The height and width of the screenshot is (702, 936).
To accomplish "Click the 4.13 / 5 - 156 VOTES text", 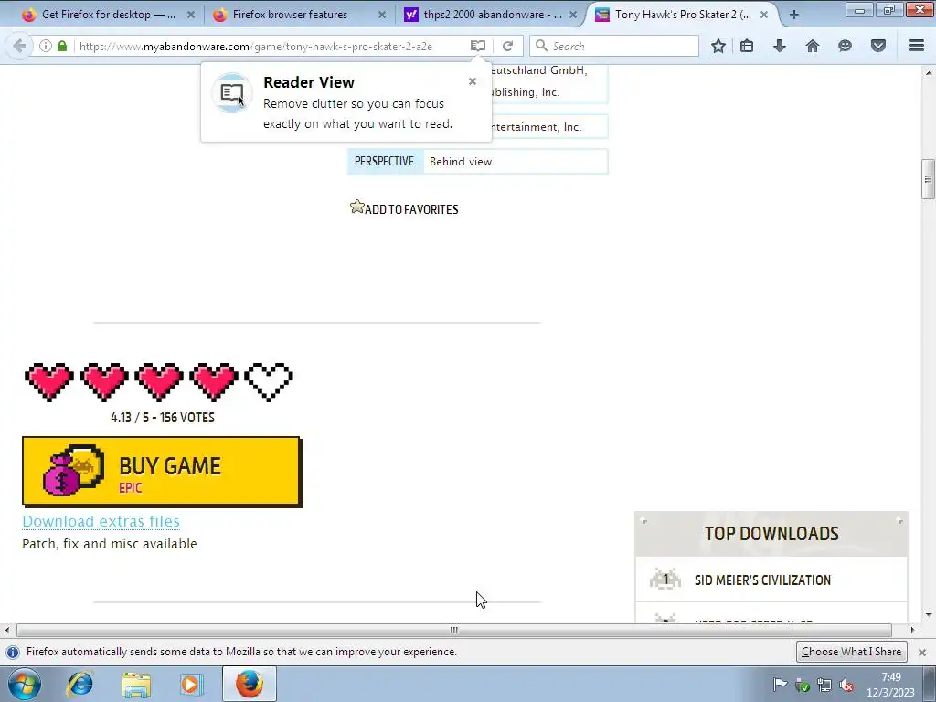I will click(163, 417).
